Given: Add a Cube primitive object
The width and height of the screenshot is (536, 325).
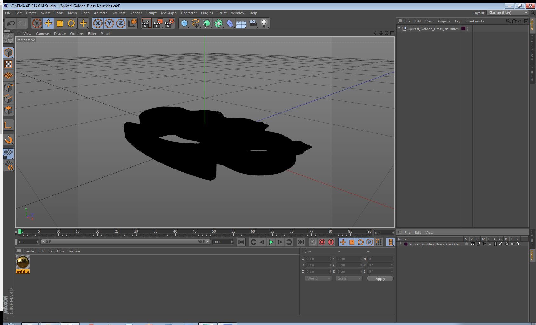Looking at the screenshot, I should tap(184, 23).
